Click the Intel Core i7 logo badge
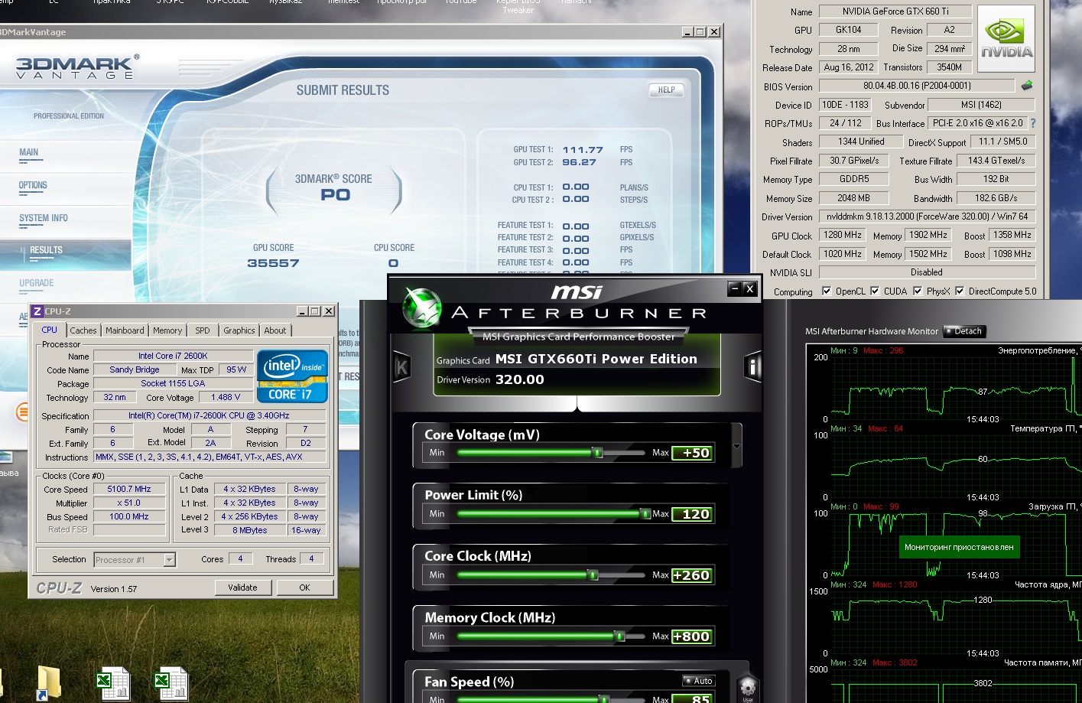The image size is (1082, 703). (x=292, y=376)
